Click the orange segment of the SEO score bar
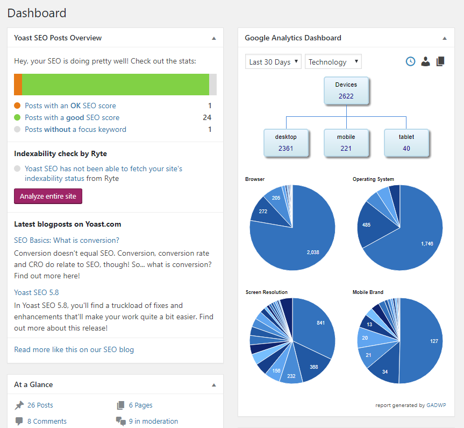The height and width of the screenshot is (428, 464). [x=18, y=85]
